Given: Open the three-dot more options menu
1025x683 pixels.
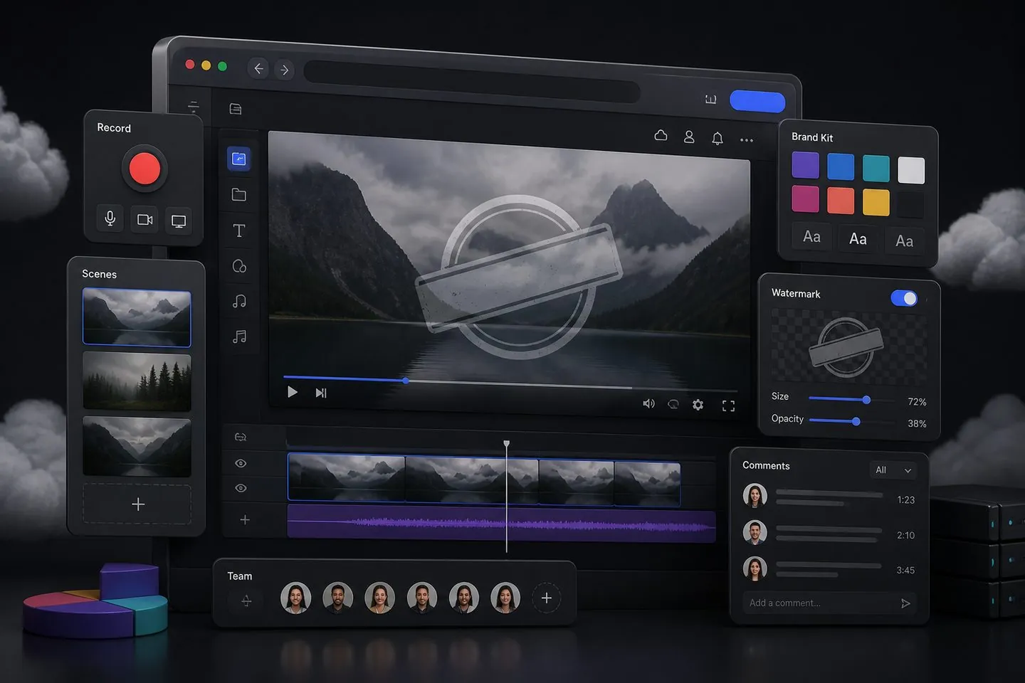Looking at the screenshot, I should 747,140.
